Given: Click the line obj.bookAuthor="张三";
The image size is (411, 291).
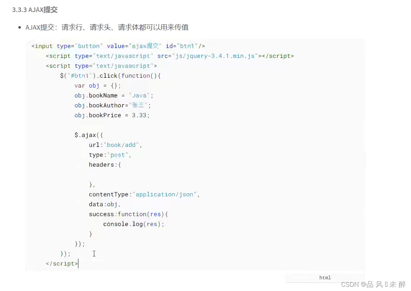Looking at the screenshot, I should click(113, 105).
